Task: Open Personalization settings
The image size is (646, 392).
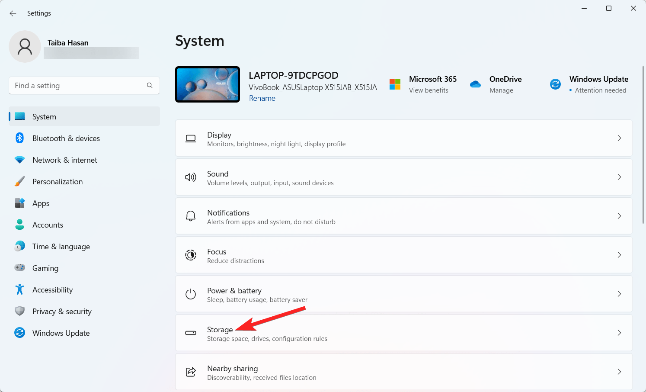Action: (58, 181)
